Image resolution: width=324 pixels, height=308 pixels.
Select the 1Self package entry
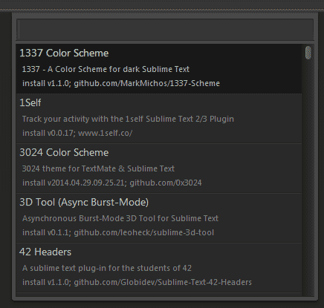[x=159, y=119]
